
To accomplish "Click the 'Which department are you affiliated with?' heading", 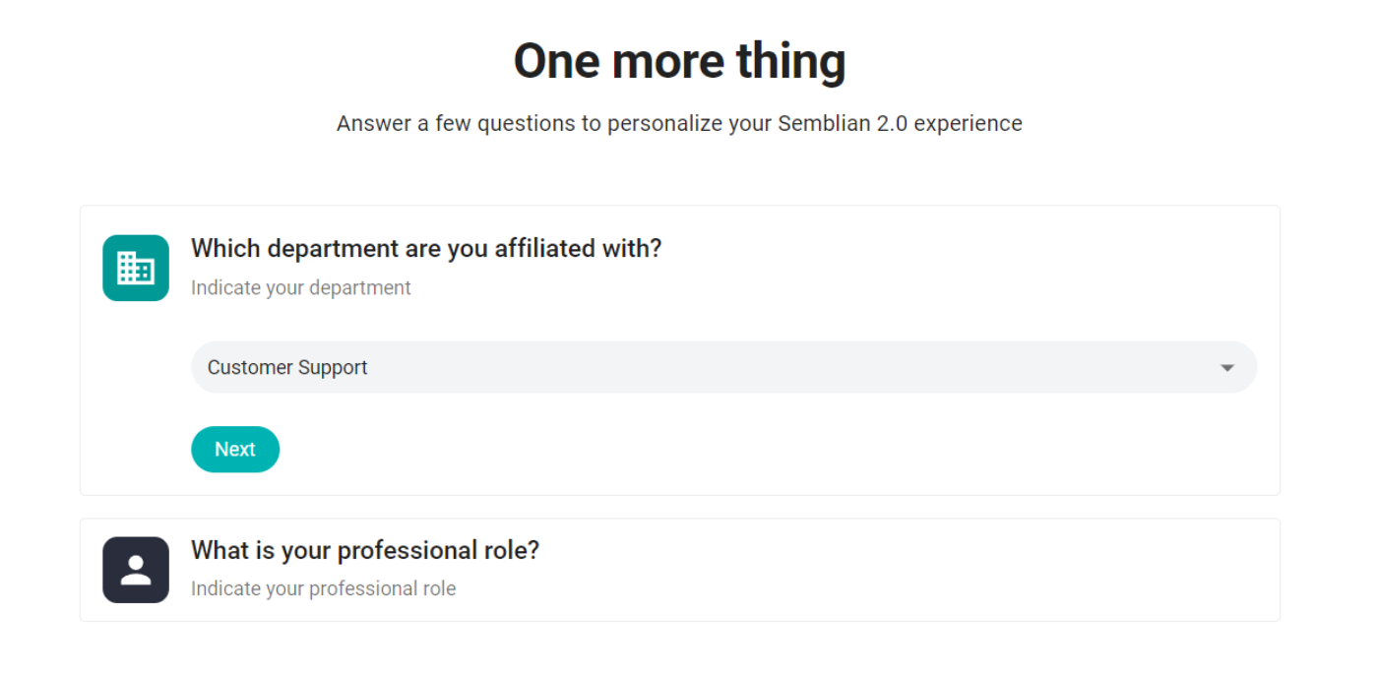I will [426, 248].
